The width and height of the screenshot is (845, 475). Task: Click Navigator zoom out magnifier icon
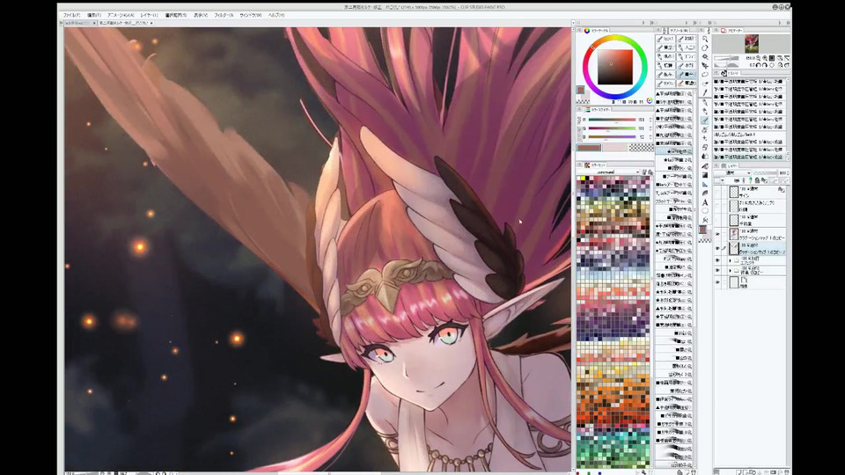pos(759,58)
